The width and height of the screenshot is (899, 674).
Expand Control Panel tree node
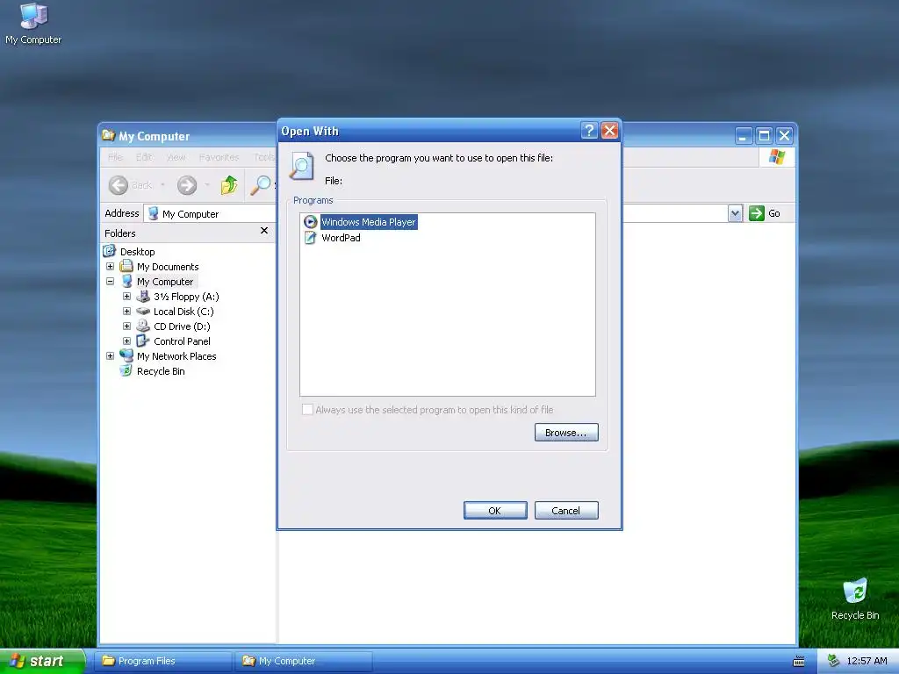click(126, 341)
